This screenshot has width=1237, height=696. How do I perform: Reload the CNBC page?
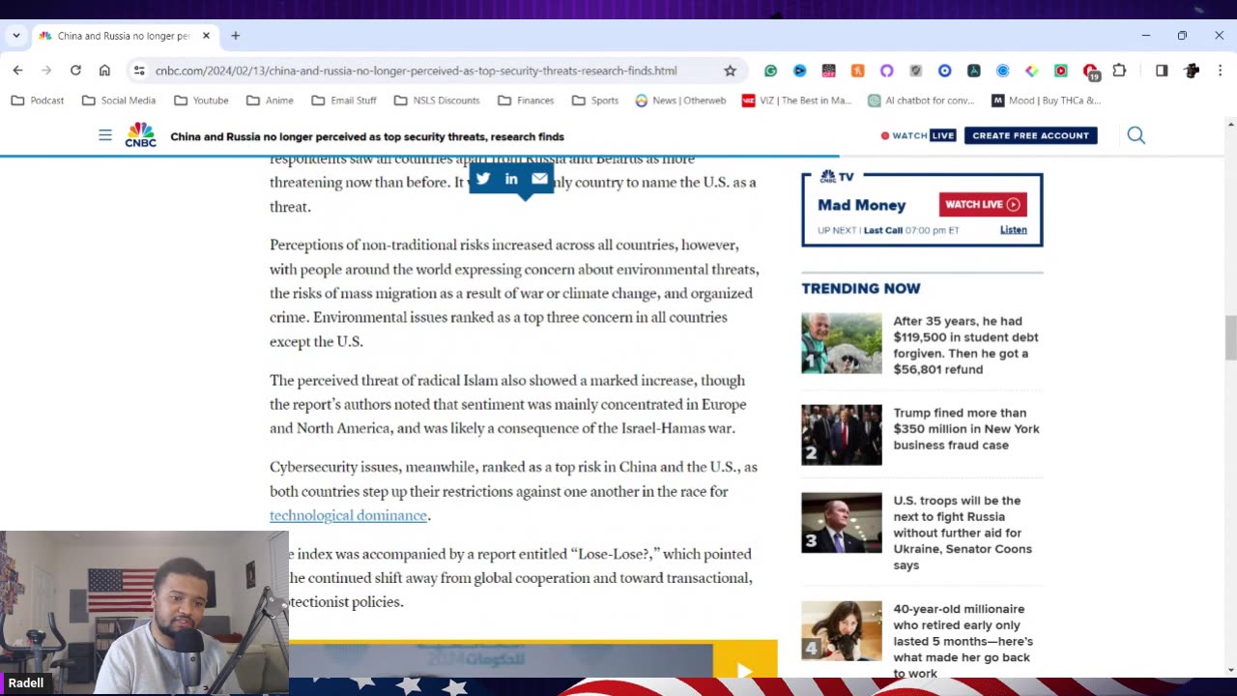(75, 71)
